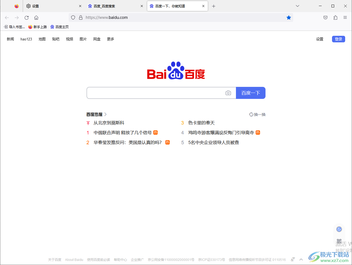This screenshot has height=265, width=352.
Task: Open the 使用百度前必读 footer link
Action: [x=99, y=260]
